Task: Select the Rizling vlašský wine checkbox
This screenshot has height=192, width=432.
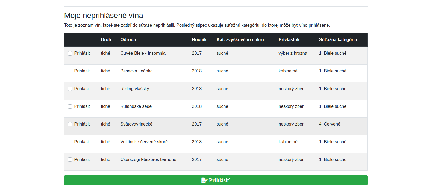Action: [x=70, y=89]
